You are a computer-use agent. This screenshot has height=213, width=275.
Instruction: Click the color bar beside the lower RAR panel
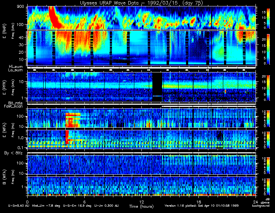tap(268, 49)
